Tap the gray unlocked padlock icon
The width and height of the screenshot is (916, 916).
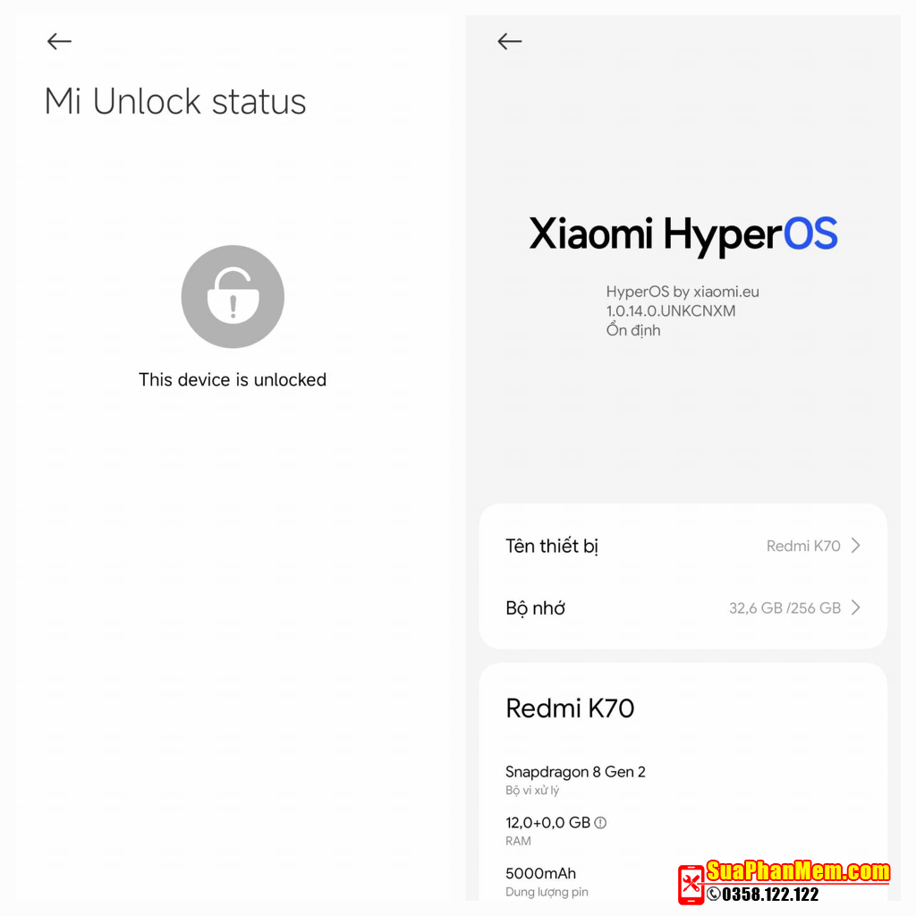coord(233,297)
